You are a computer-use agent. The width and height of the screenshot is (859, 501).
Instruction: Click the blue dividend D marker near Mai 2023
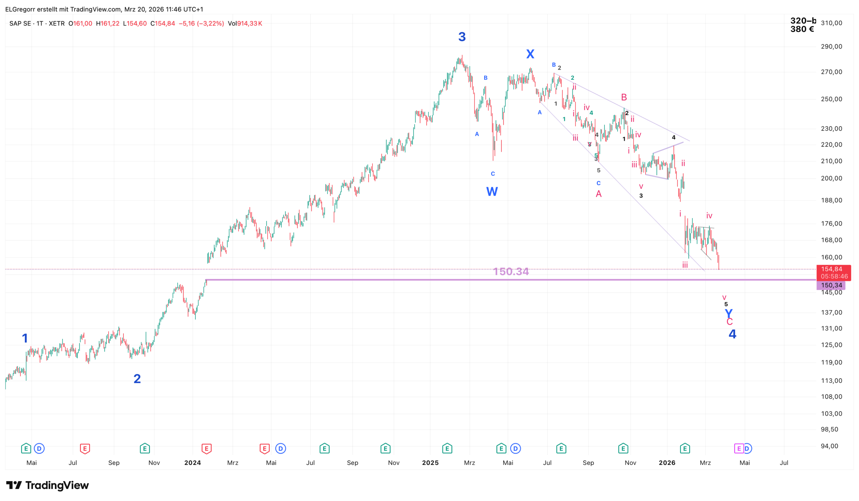point(39,448)
